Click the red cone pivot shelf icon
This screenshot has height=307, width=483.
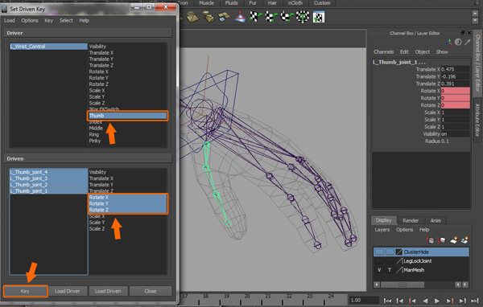click(240, 17)
